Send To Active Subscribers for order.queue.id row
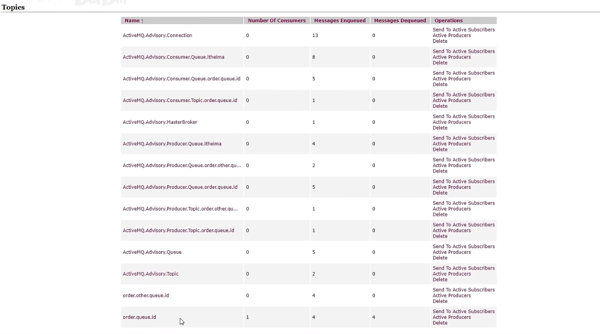Image resolution: width=600 pixels, height=334 pixels. pyautogui.click(x=464, y=312)
